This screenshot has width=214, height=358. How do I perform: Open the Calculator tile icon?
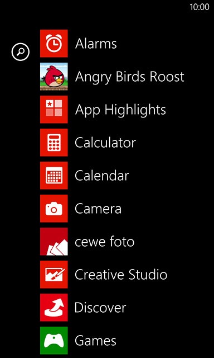click(x=54, y=143)
